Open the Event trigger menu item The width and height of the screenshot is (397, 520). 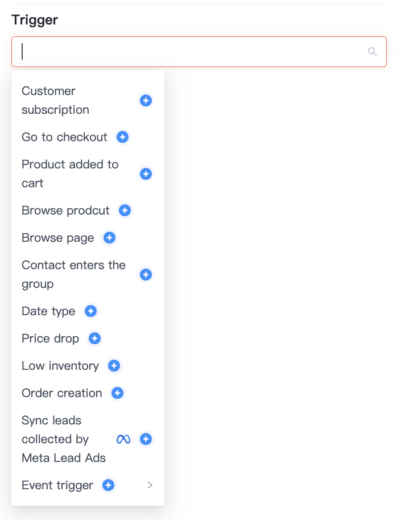(x=88, y=485)
